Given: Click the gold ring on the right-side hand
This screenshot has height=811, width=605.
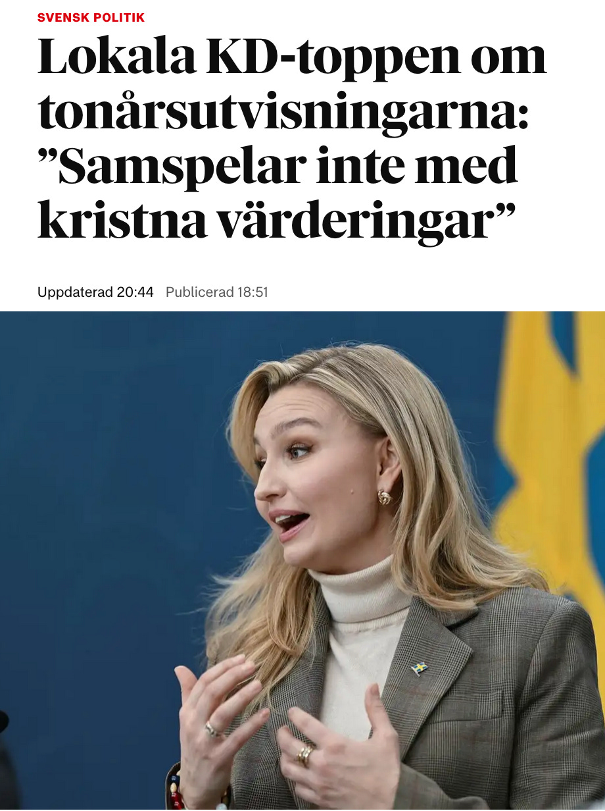Looking at the screenshot, I should point(304,755).
